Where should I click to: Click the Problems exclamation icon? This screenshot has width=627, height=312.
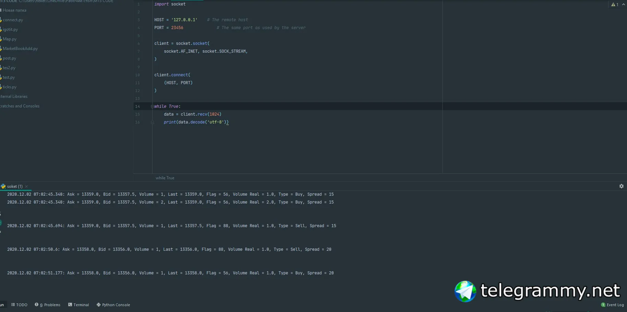[36, 304]
